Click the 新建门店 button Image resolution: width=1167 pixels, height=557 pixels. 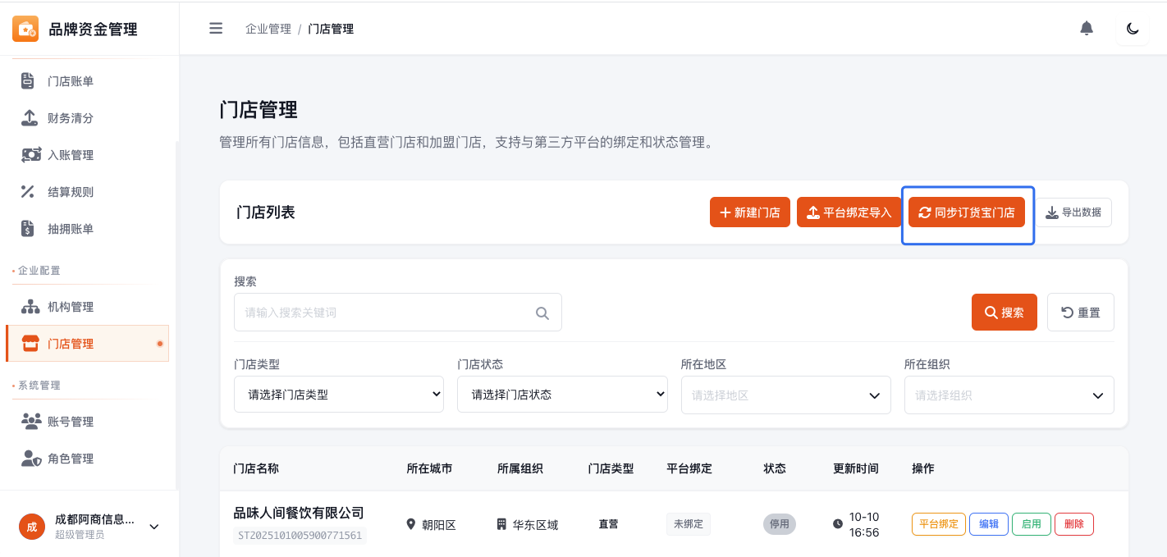[750, 212]
